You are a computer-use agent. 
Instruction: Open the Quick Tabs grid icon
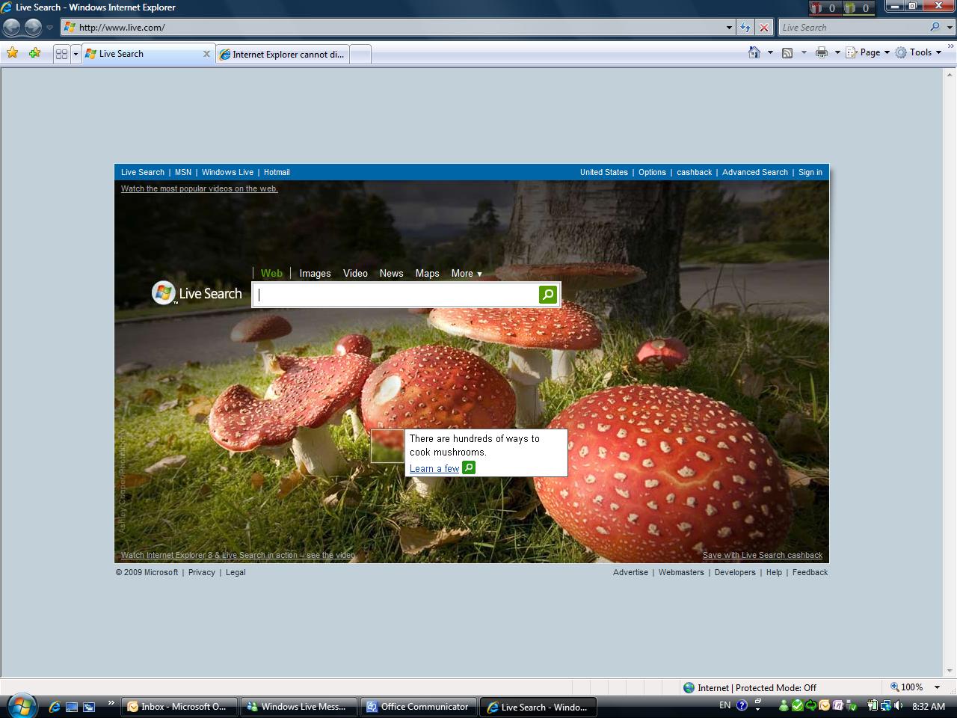tap(62, 54)
